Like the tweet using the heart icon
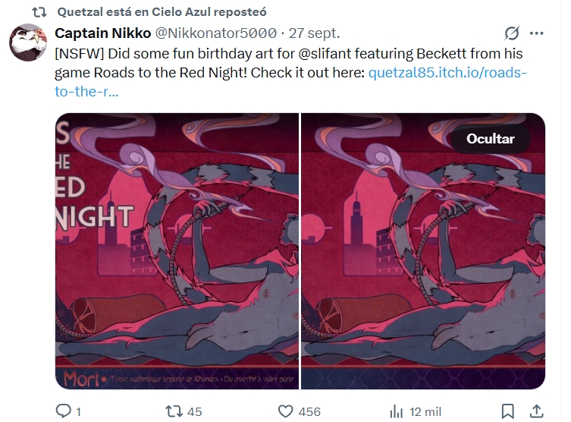This screenshot has width=571, height=422. pyautogui.click(x=285, y=411)
